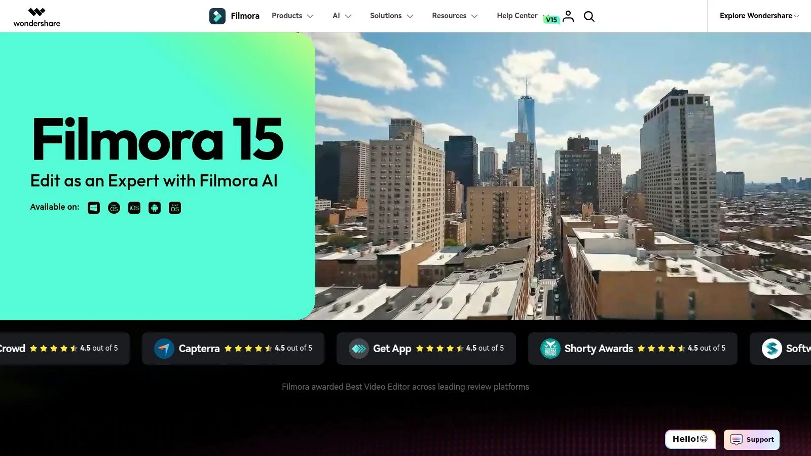Image resolution: width=811 pixels, height=456 pixels.
Task: Open the search magnifier icon
Action: (589, 16)
